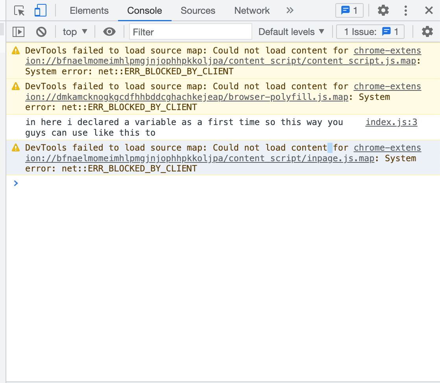Click the Filter input field
This screenshot has height=383, width=440.
190,32
